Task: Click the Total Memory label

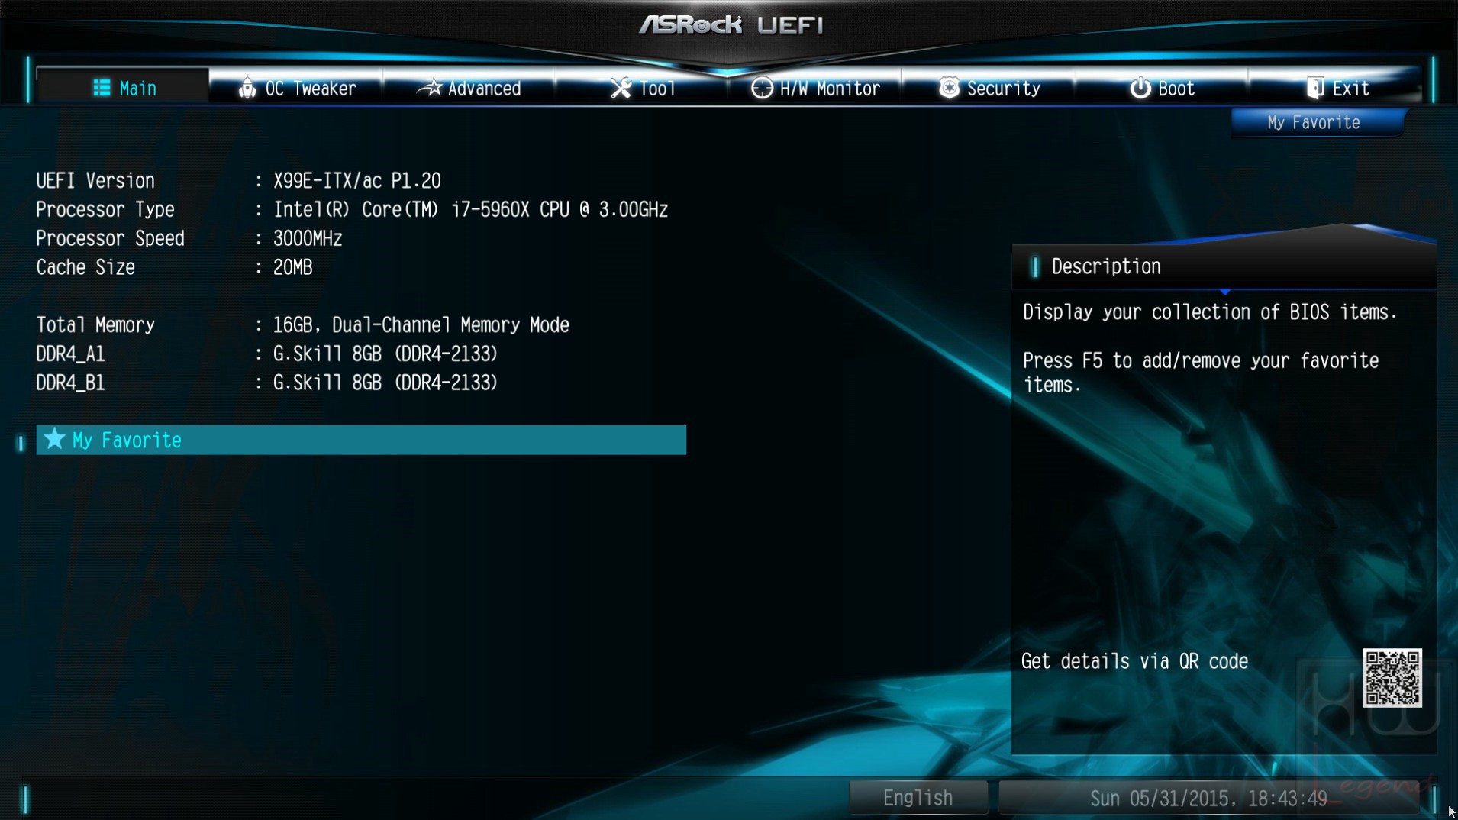Action: [95, 325]
